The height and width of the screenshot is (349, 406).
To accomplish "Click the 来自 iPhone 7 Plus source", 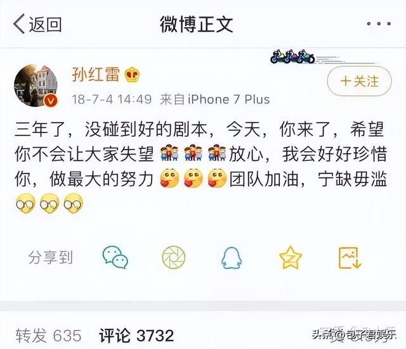I will click(214, 99).
